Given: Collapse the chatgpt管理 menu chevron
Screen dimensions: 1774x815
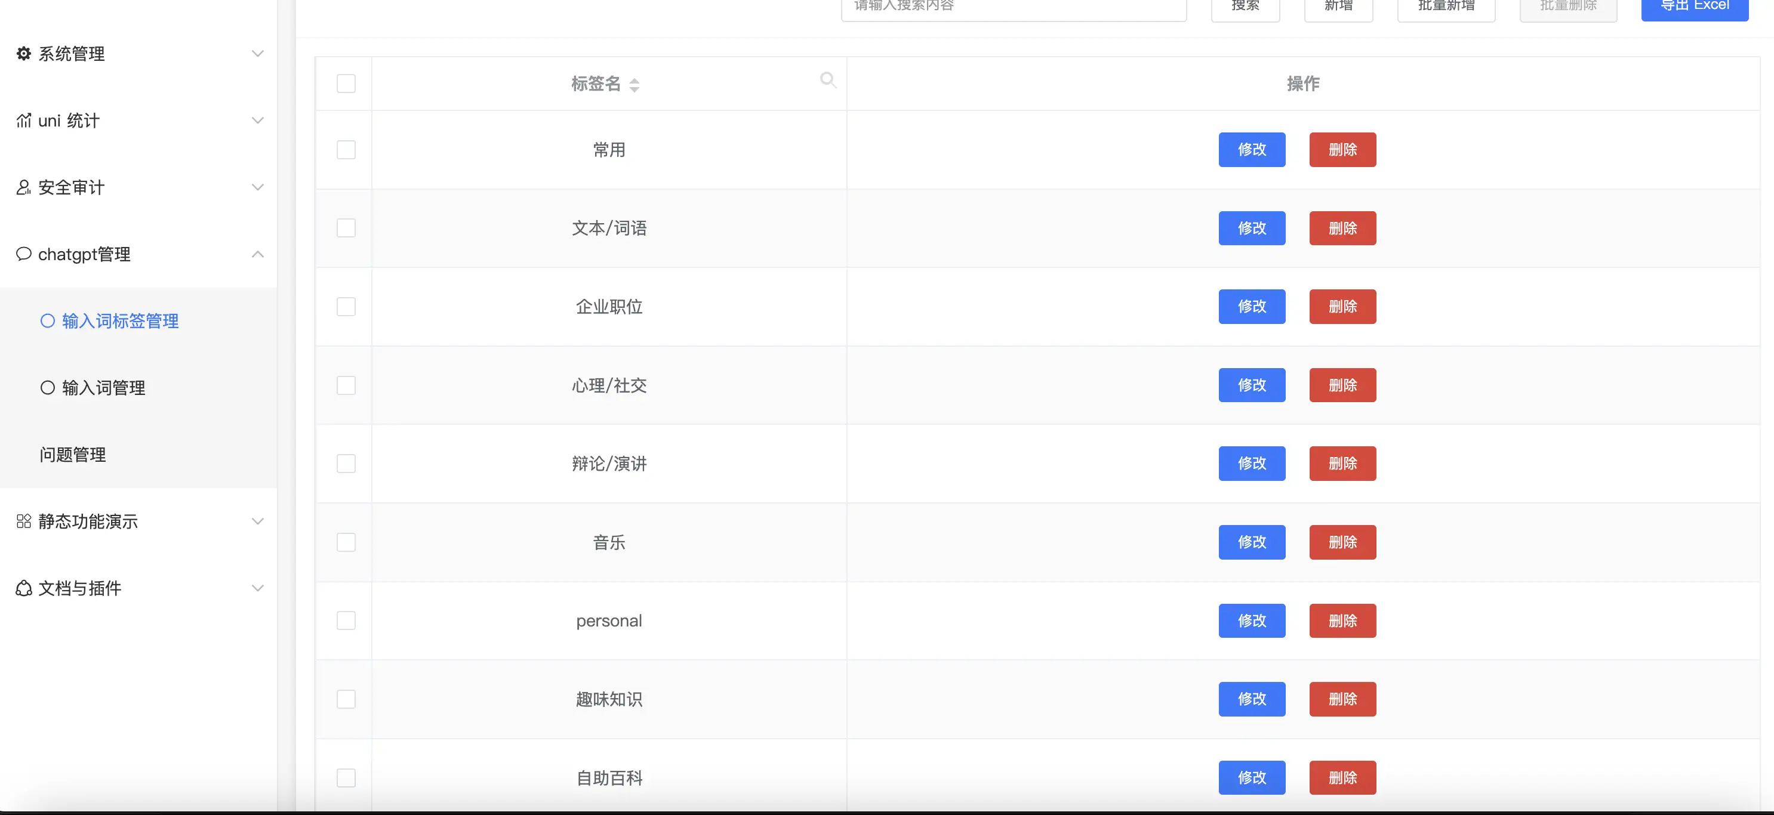Looking at the screenshot, I should coord(257,254).
